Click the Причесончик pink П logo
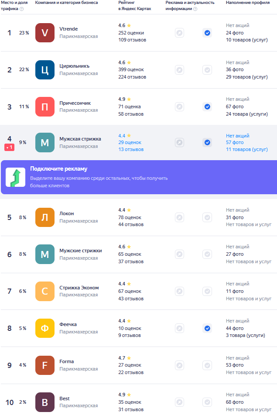This screenshot has width=277, height=419. [x=45, y=106]
